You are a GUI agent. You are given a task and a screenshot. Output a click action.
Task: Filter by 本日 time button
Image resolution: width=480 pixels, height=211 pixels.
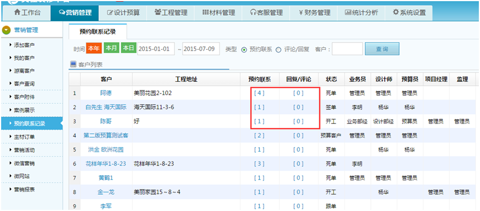[x=129, y=48]
